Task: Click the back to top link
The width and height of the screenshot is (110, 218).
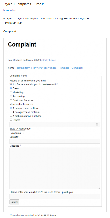Action: (x=10, y=10)
